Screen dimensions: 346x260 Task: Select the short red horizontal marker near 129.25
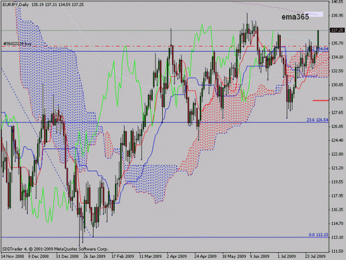(x=321, y=100)
